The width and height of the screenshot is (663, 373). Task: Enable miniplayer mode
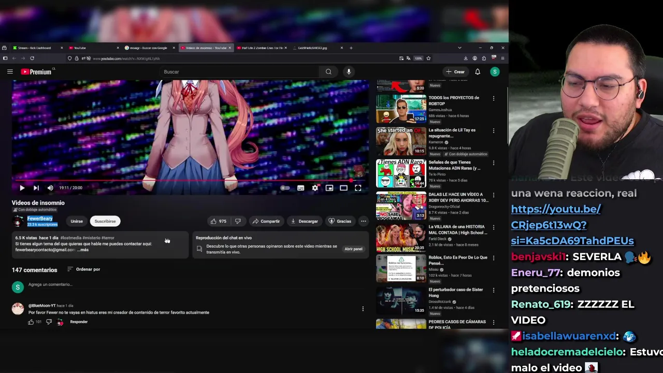329,188
